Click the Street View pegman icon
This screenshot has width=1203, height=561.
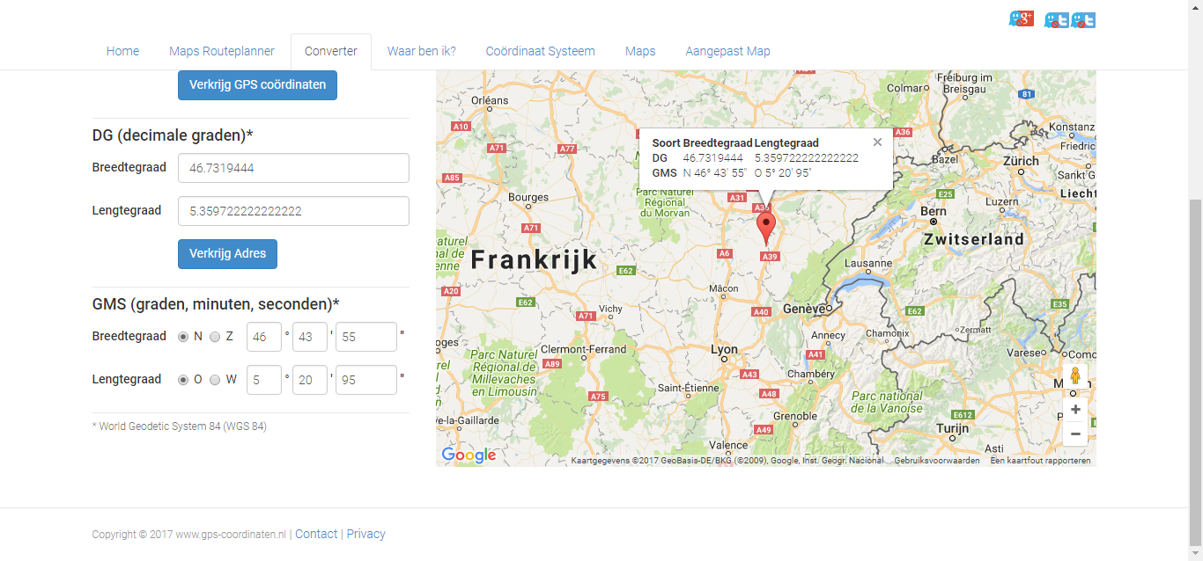[x=1074, y=376]
